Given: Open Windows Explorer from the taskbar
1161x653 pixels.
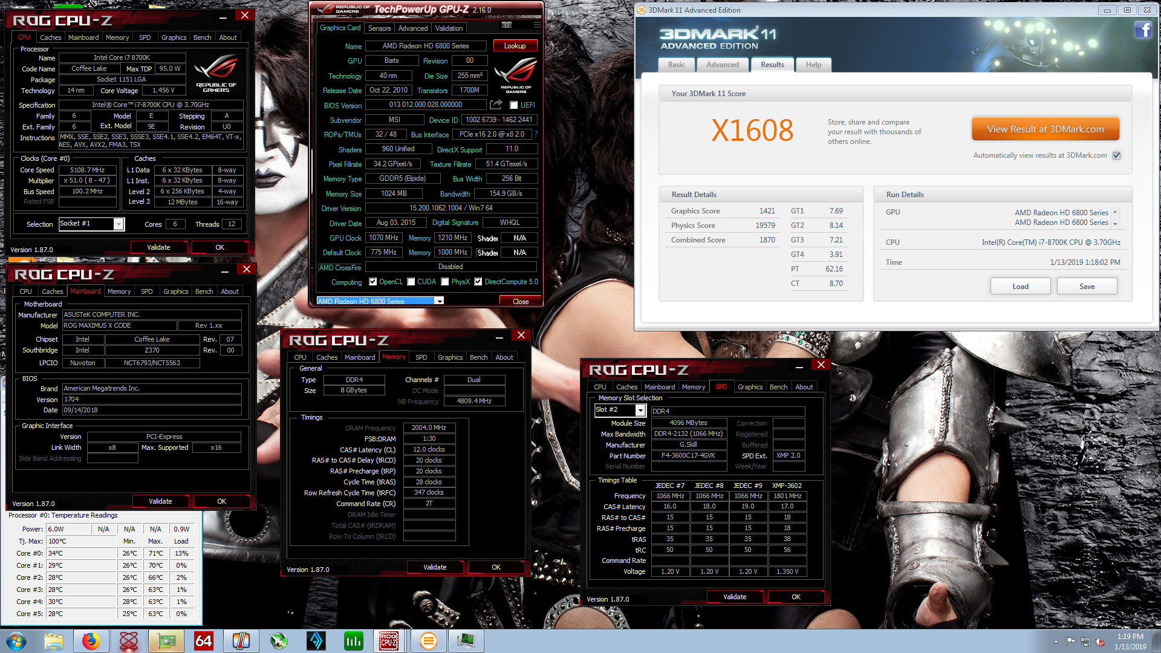Looking at the screenshot, I should tap(53, 641).
